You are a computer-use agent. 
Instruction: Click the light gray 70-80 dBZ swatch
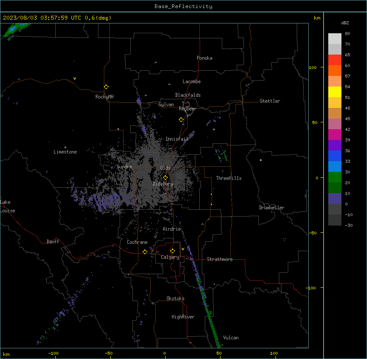pos(335,39)
